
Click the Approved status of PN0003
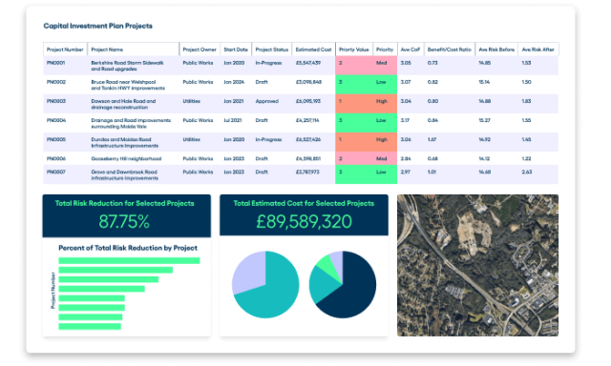[267, 101]
